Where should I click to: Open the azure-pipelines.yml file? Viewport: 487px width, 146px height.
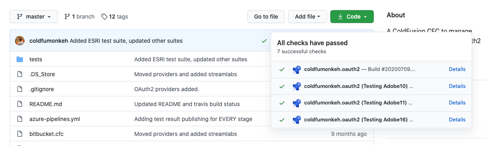click(55, 119)
